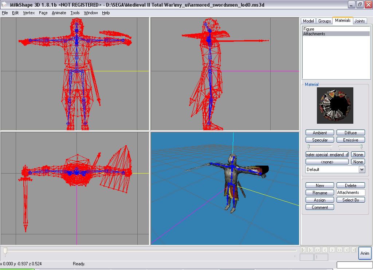Open the Emissive color picker
Image resolution: width=373 pixels, height=270 pixels.
point(351,140)
